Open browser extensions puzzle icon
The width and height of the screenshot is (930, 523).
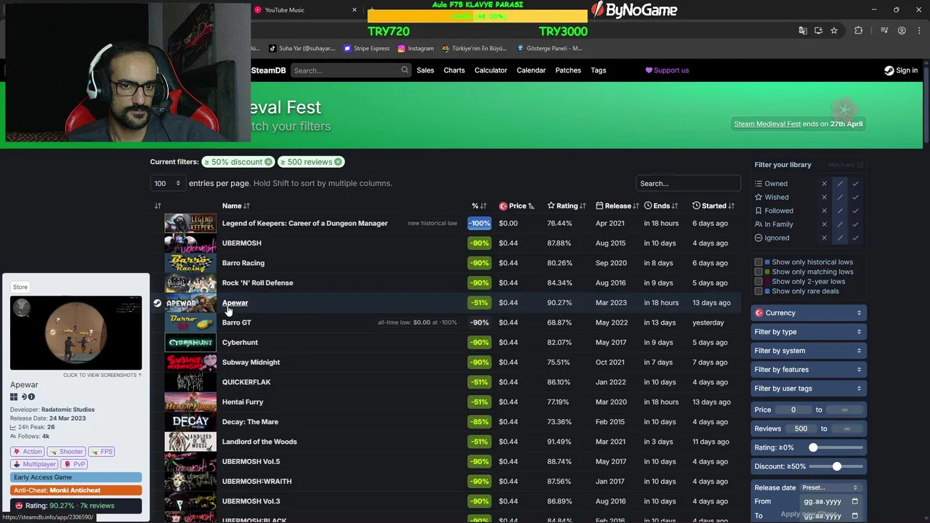859,31
